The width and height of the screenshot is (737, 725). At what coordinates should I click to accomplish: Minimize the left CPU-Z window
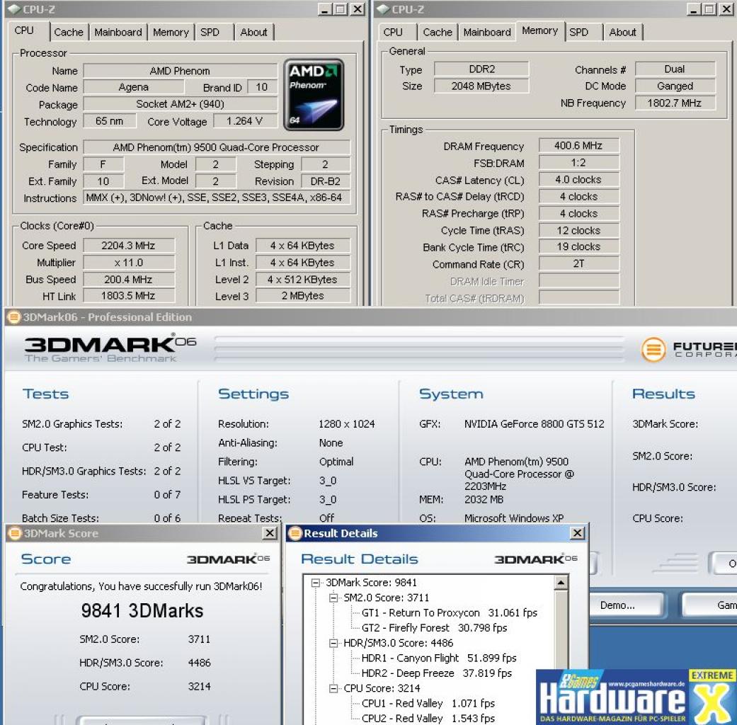click(325, 9)
